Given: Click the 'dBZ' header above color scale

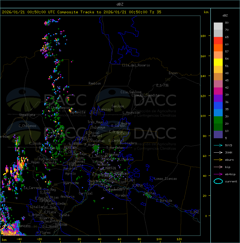Looking at the screenshot, I should click(225, 16).
